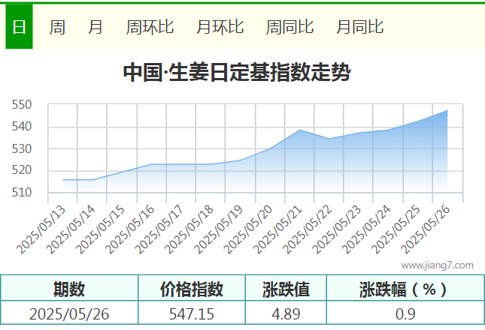Viewport: 485px width, 330px height.
Task: Click the 2025/05/23 x-axis date label
Action: coord(337,229)
